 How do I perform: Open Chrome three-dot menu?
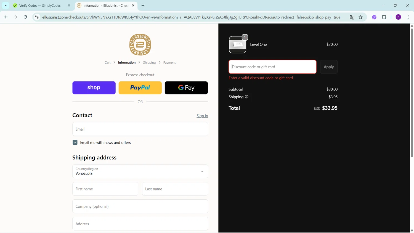pyautogui.click(x=408, y=17)
